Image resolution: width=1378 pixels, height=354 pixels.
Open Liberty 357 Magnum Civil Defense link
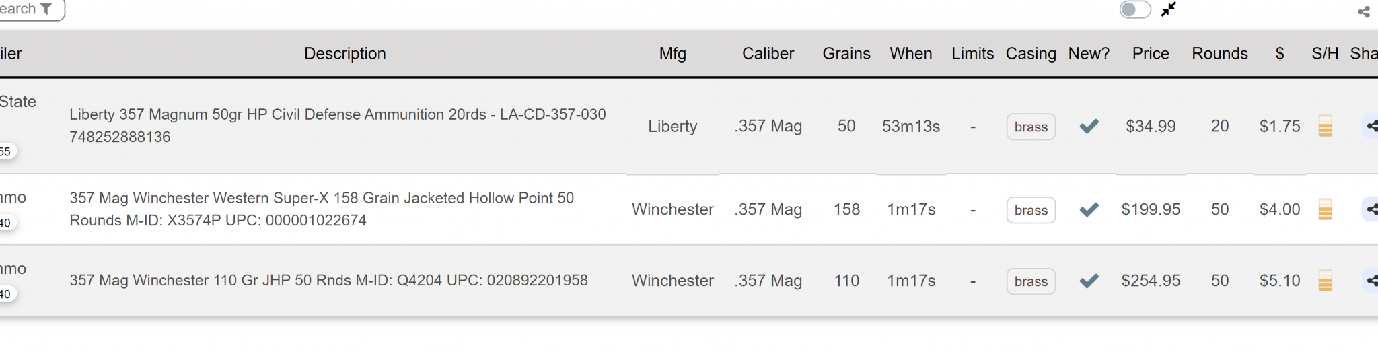(338, 126)
